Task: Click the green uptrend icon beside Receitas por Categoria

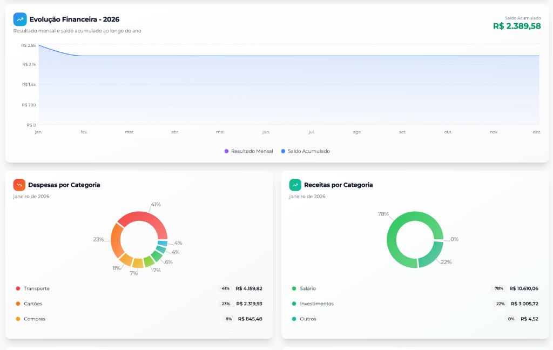Action: (295, 185)
